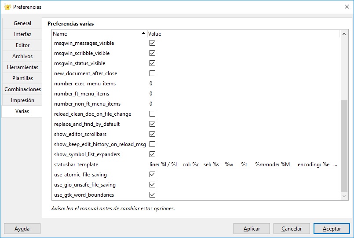Uncheck msgwin_messages_visible checkbox
The height and width of the screenshot is (238, 354).
point(153,43)
